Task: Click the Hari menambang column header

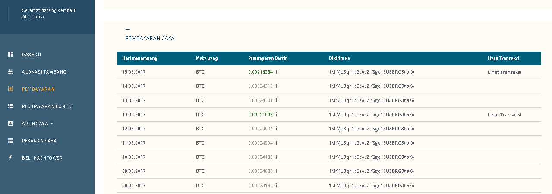Action: (139, 58)
